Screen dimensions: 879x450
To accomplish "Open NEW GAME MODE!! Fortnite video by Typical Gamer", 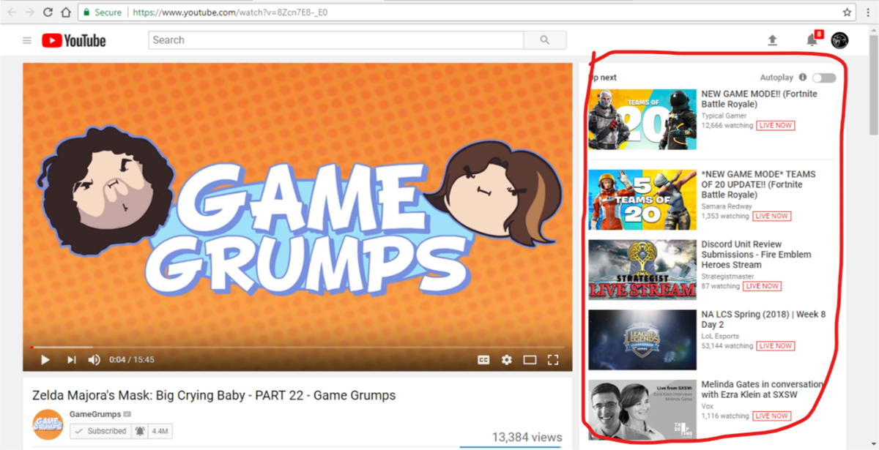I will (x=760, y=99).
